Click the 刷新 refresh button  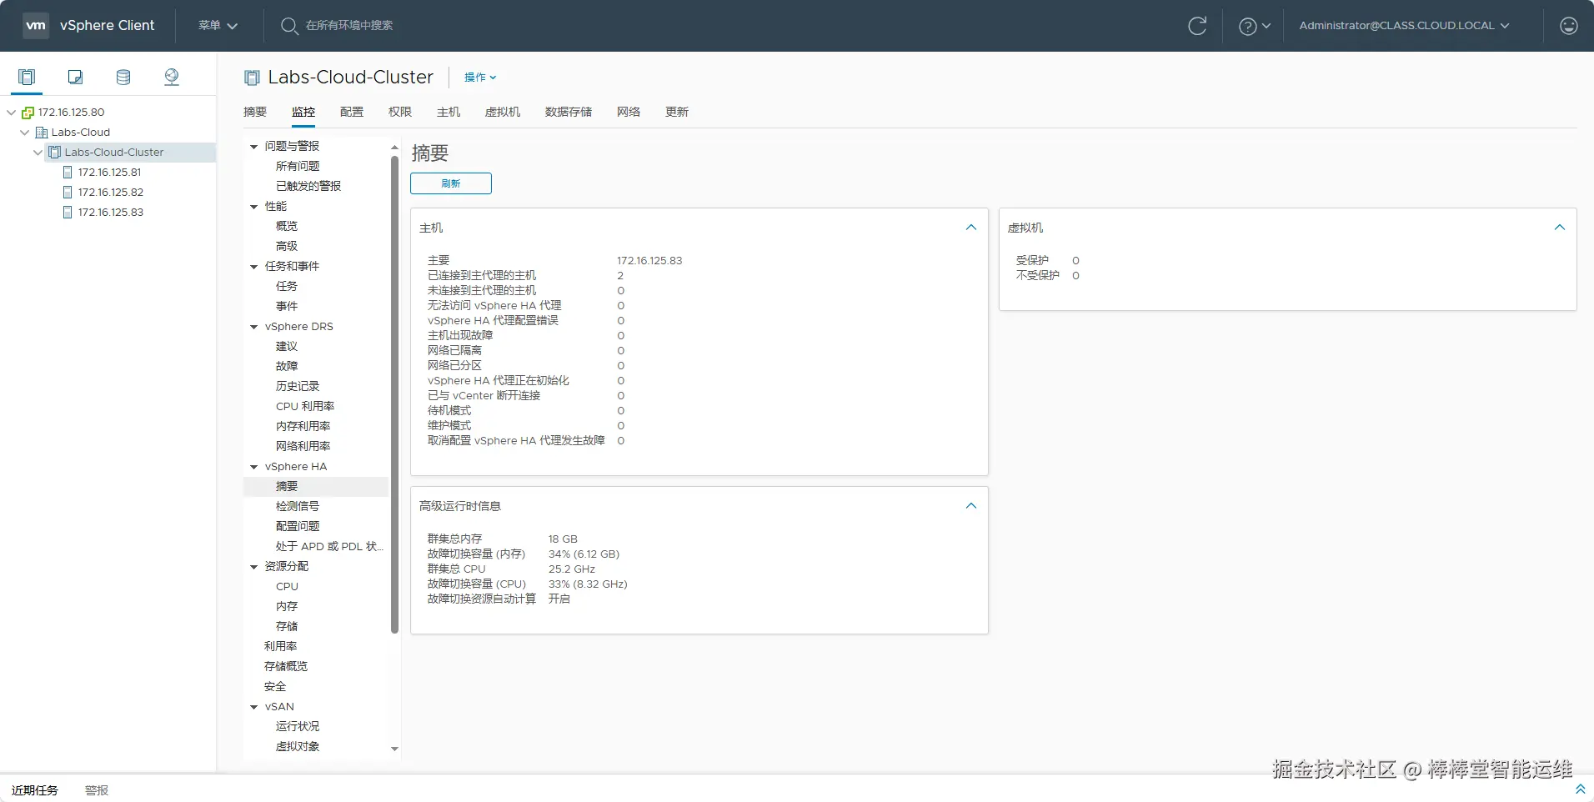(451, 183)
